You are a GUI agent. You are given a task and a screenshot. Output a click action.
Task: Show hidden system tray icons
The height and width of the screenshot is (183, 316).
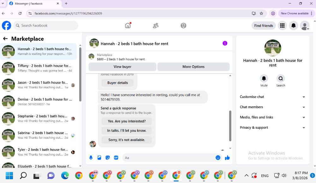[247, 175]
